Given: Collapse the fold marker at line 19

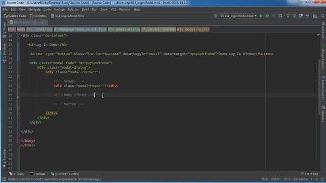Looking at the screenshot, I should (19, 63).
